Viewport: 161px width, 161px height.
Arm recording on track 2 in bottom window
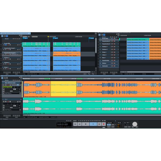pos(8,101)
